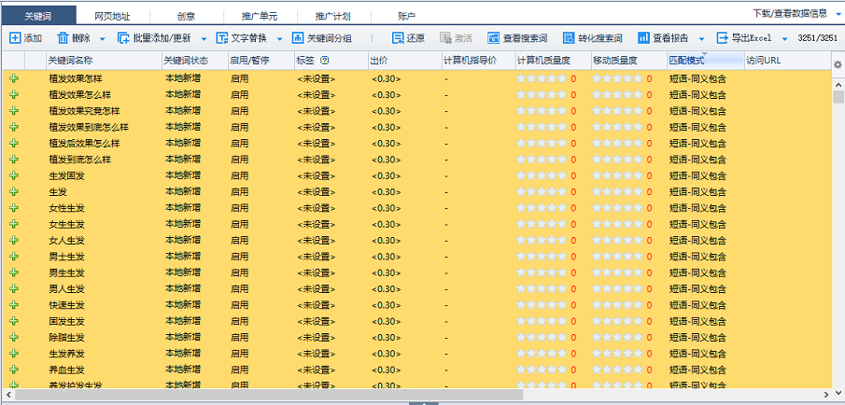845x405 pixels.
Task: Click 本地新增 status in 男生生发 row
Action: pyautogui.click(x=183, y=272)
